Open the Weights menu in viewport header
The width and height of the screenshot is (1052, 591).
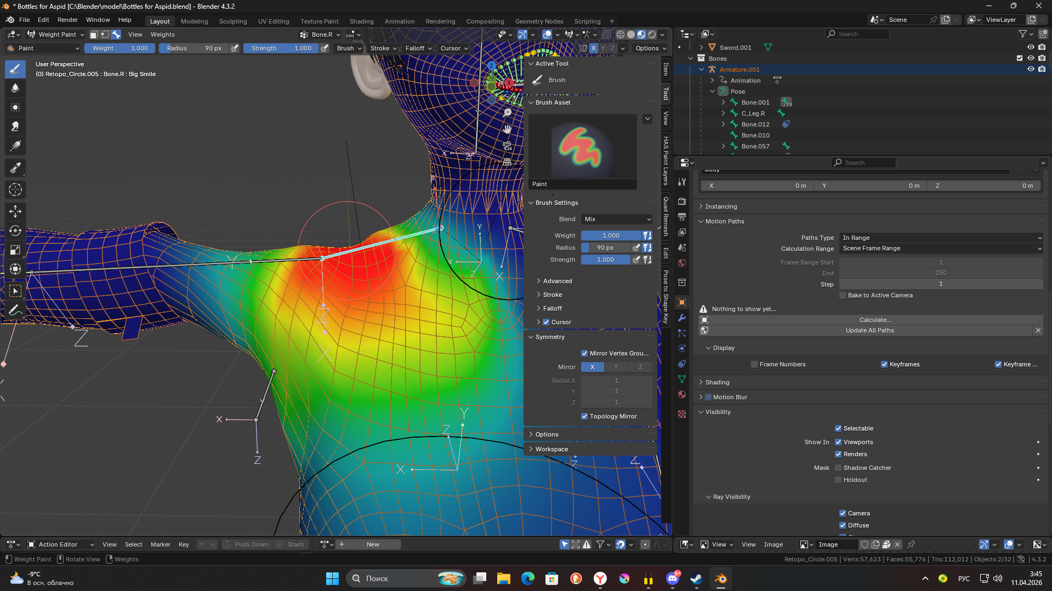point(162,34)
